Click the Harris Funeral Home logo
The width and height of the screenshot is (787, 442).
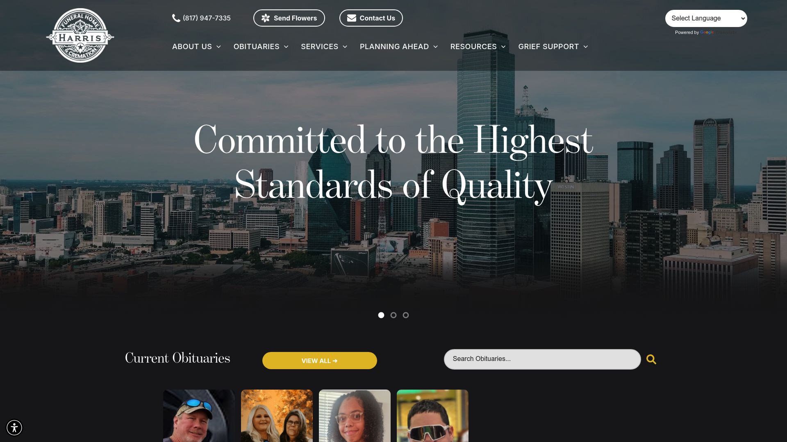click(80, 36)
